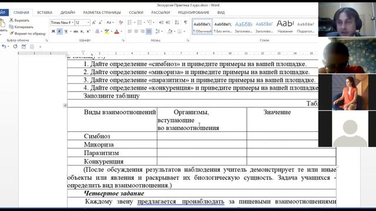Image resolution: width=376 pixels, height=211 pixels.
Task: Click the line spacing icon
Action: pyautogui.click(x=157, y=31)
